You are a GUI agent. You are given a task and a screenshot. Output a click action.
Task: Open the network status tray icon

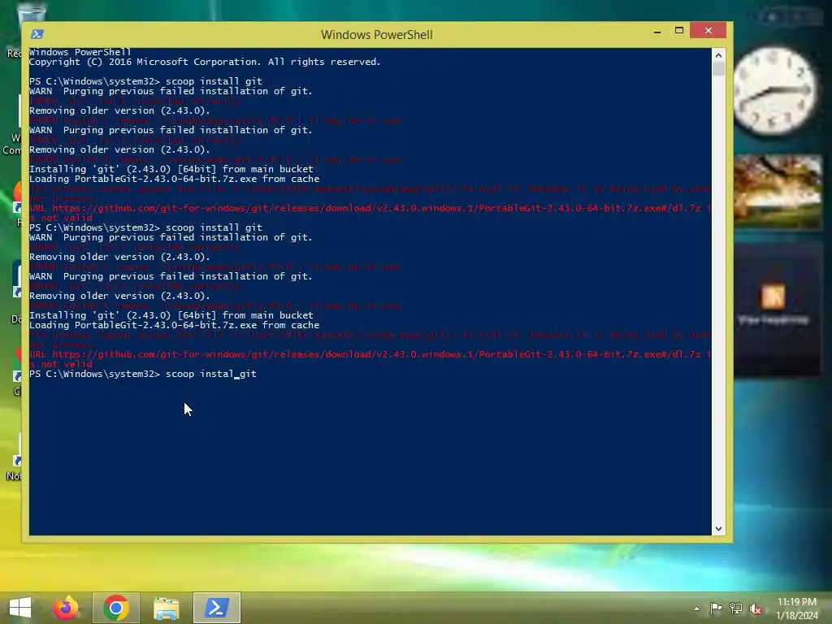click(736, 609)
